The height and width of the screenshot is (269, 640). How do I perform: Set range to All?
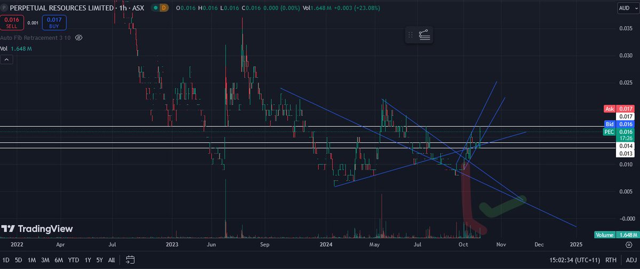point(111,260)
